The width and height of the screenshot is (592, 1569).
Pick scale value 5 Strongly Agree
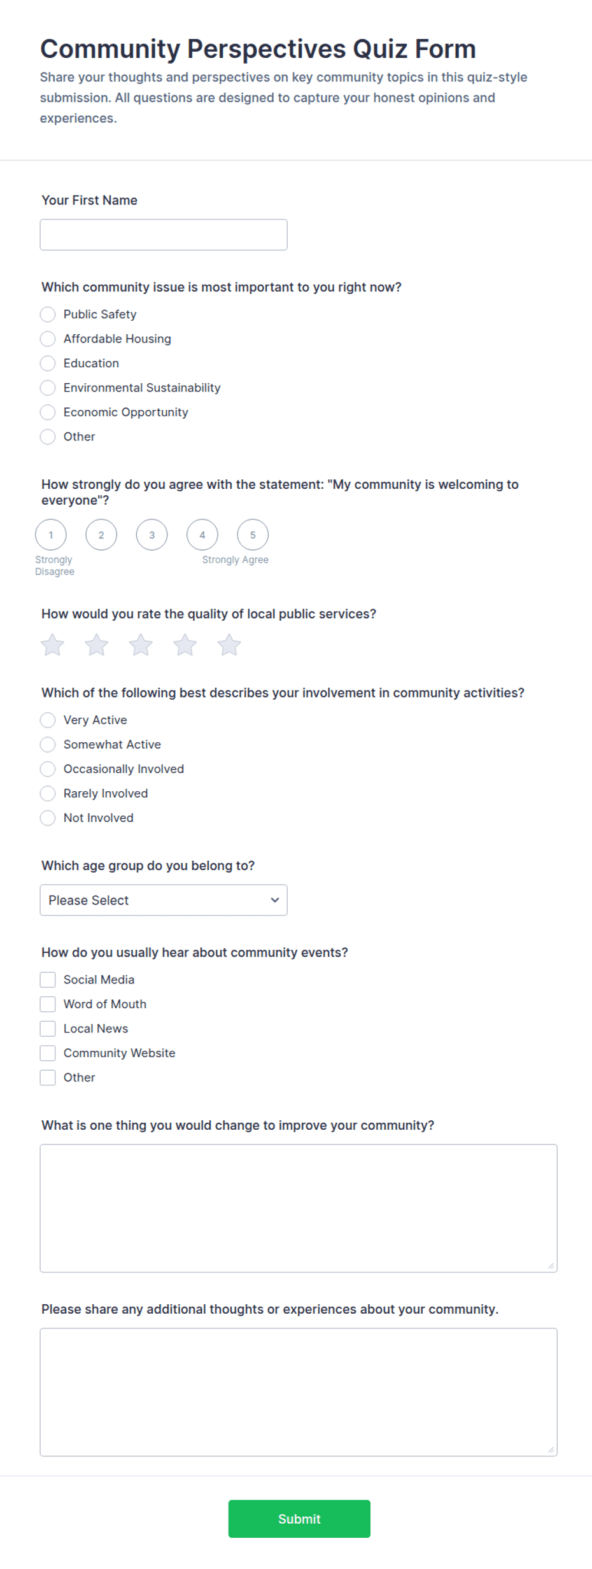pyautogui.click(x=253, y=535)
